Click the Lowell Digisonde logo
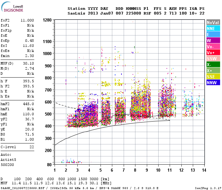The width and height of the screenshot is (222, 190). 12,7
